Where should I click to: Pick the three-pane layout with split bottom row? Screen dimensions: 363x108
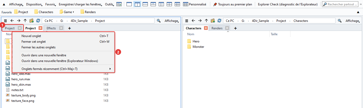(x=153, y=4)
